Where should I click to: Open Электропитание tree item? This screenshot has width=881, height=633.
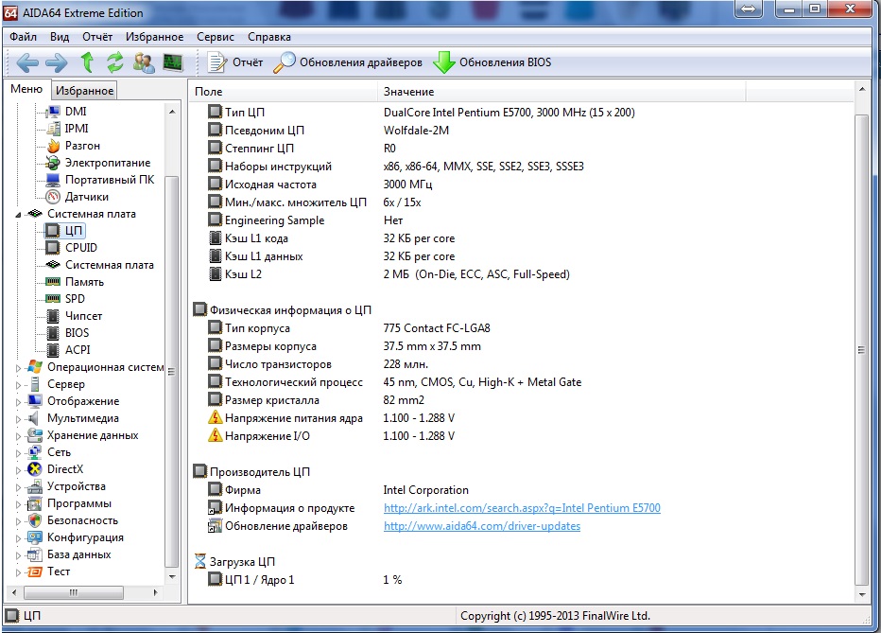(x=108, y=163)
